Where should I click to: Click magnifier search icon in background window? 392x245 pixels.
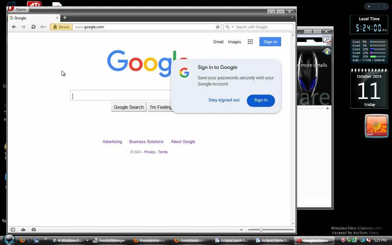point(327,39)
